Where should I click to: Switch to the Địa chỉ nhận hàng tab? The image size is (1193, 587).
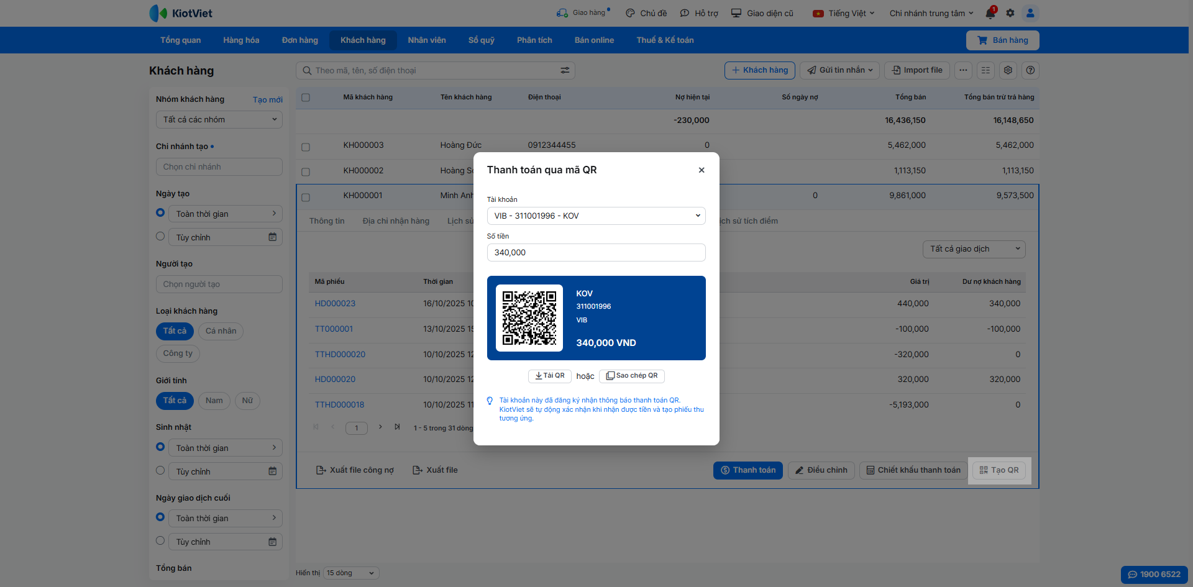[396, 221]
